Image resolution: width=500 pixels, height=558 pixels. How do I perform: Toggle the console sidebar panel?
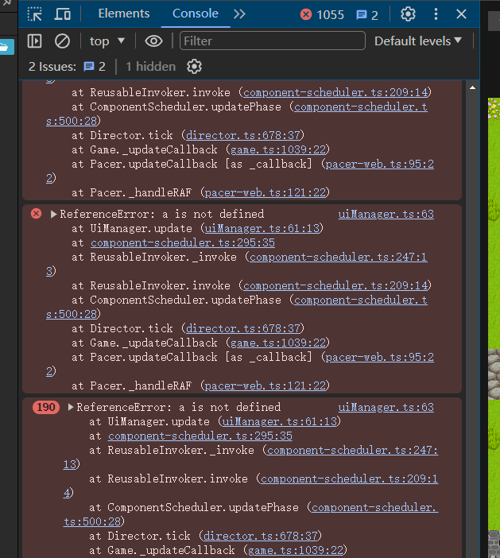coord(34,41)
